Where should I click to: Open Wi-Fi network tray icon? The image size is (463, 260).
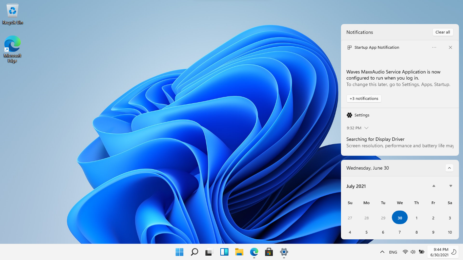point(405,252)
